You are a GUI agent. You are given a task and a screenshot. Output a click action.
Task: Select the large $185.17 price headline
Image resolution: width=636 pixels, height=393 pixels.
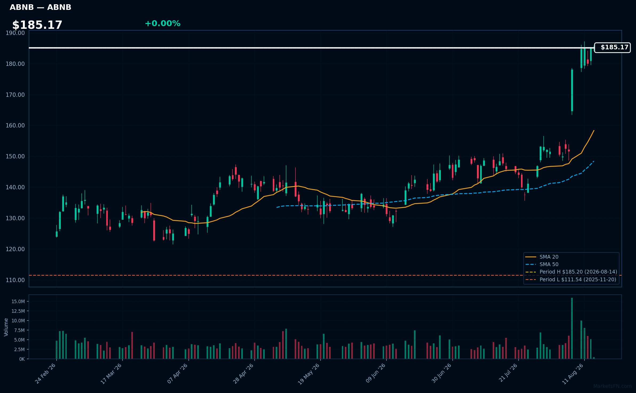tap(37, 25)
